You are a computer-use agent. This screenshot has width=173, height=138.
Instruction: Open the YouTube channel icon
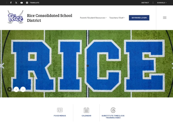pos(22,3)
